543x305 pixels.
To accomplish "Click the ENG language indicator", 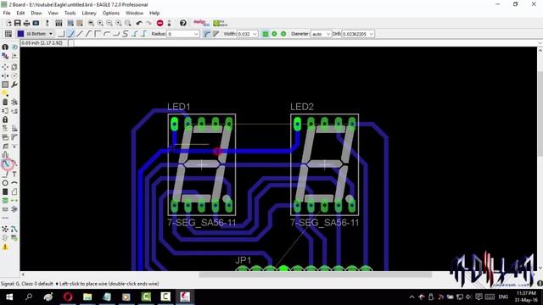I will pyautogui.click(x=503, y=297).
